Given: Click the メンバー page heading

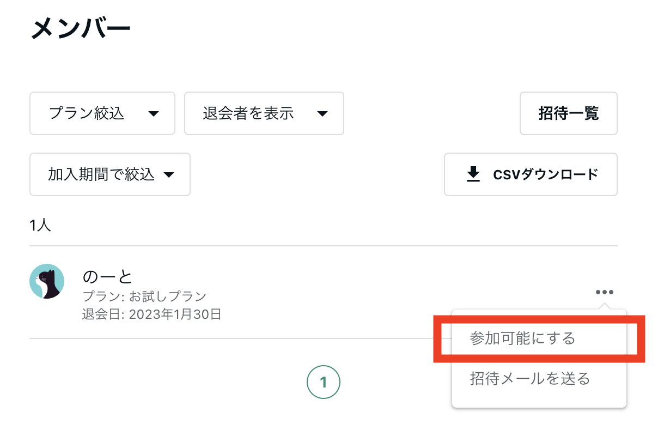Looking at the screenshot, I should [x=81, y=27].
